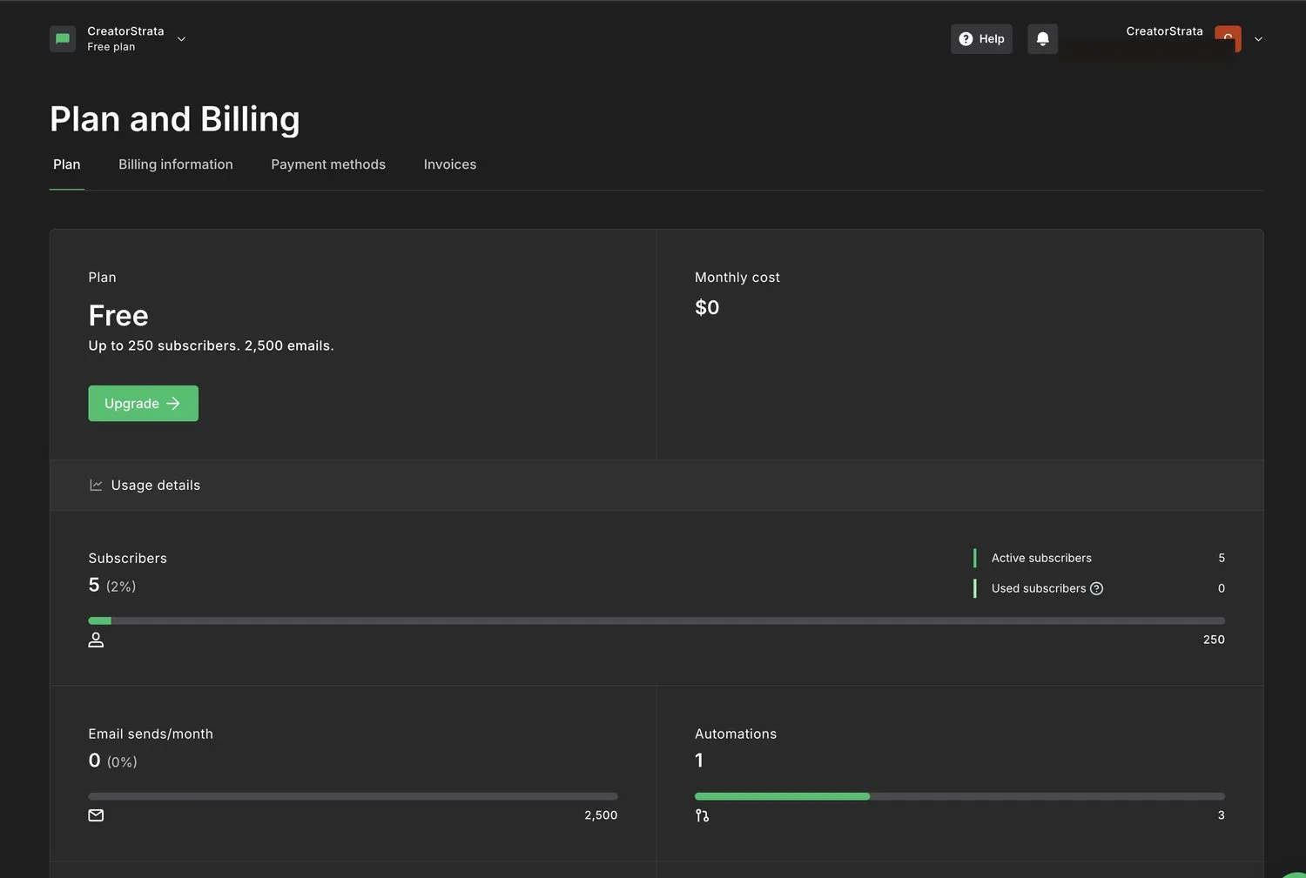This screenshot has width=1306, height=878.
Task: Go to the Invoices tab
Action: (450, 164)
